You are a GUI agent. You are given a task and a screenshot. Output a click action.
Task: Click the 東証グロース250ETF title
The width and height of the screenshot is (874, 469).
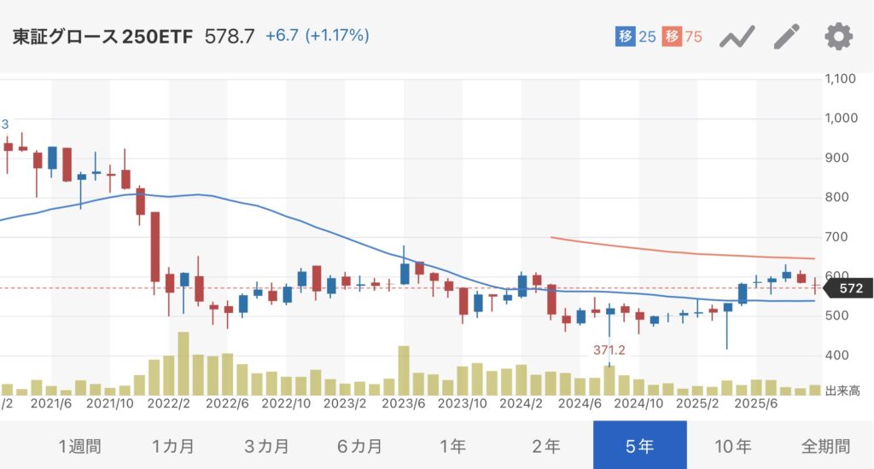(x=102, y=36)
